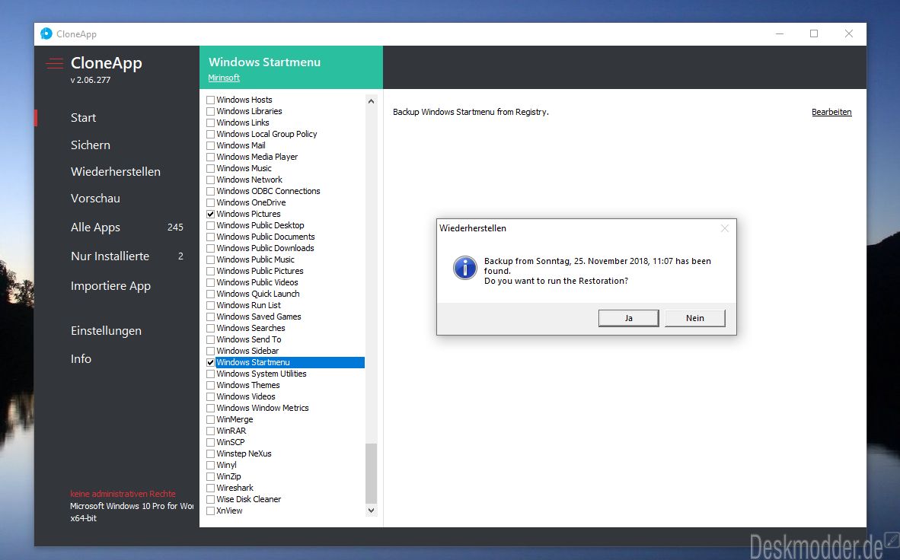
Task: Select the Windows Send To entry
Action: pyautogui.click(x=248, y=339)
